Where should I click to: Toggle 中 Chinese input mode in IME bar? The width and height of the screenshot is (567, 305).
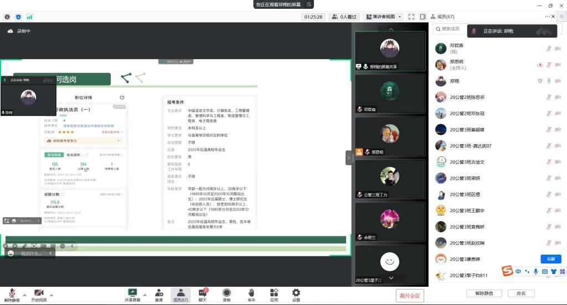tap(518, 271)
